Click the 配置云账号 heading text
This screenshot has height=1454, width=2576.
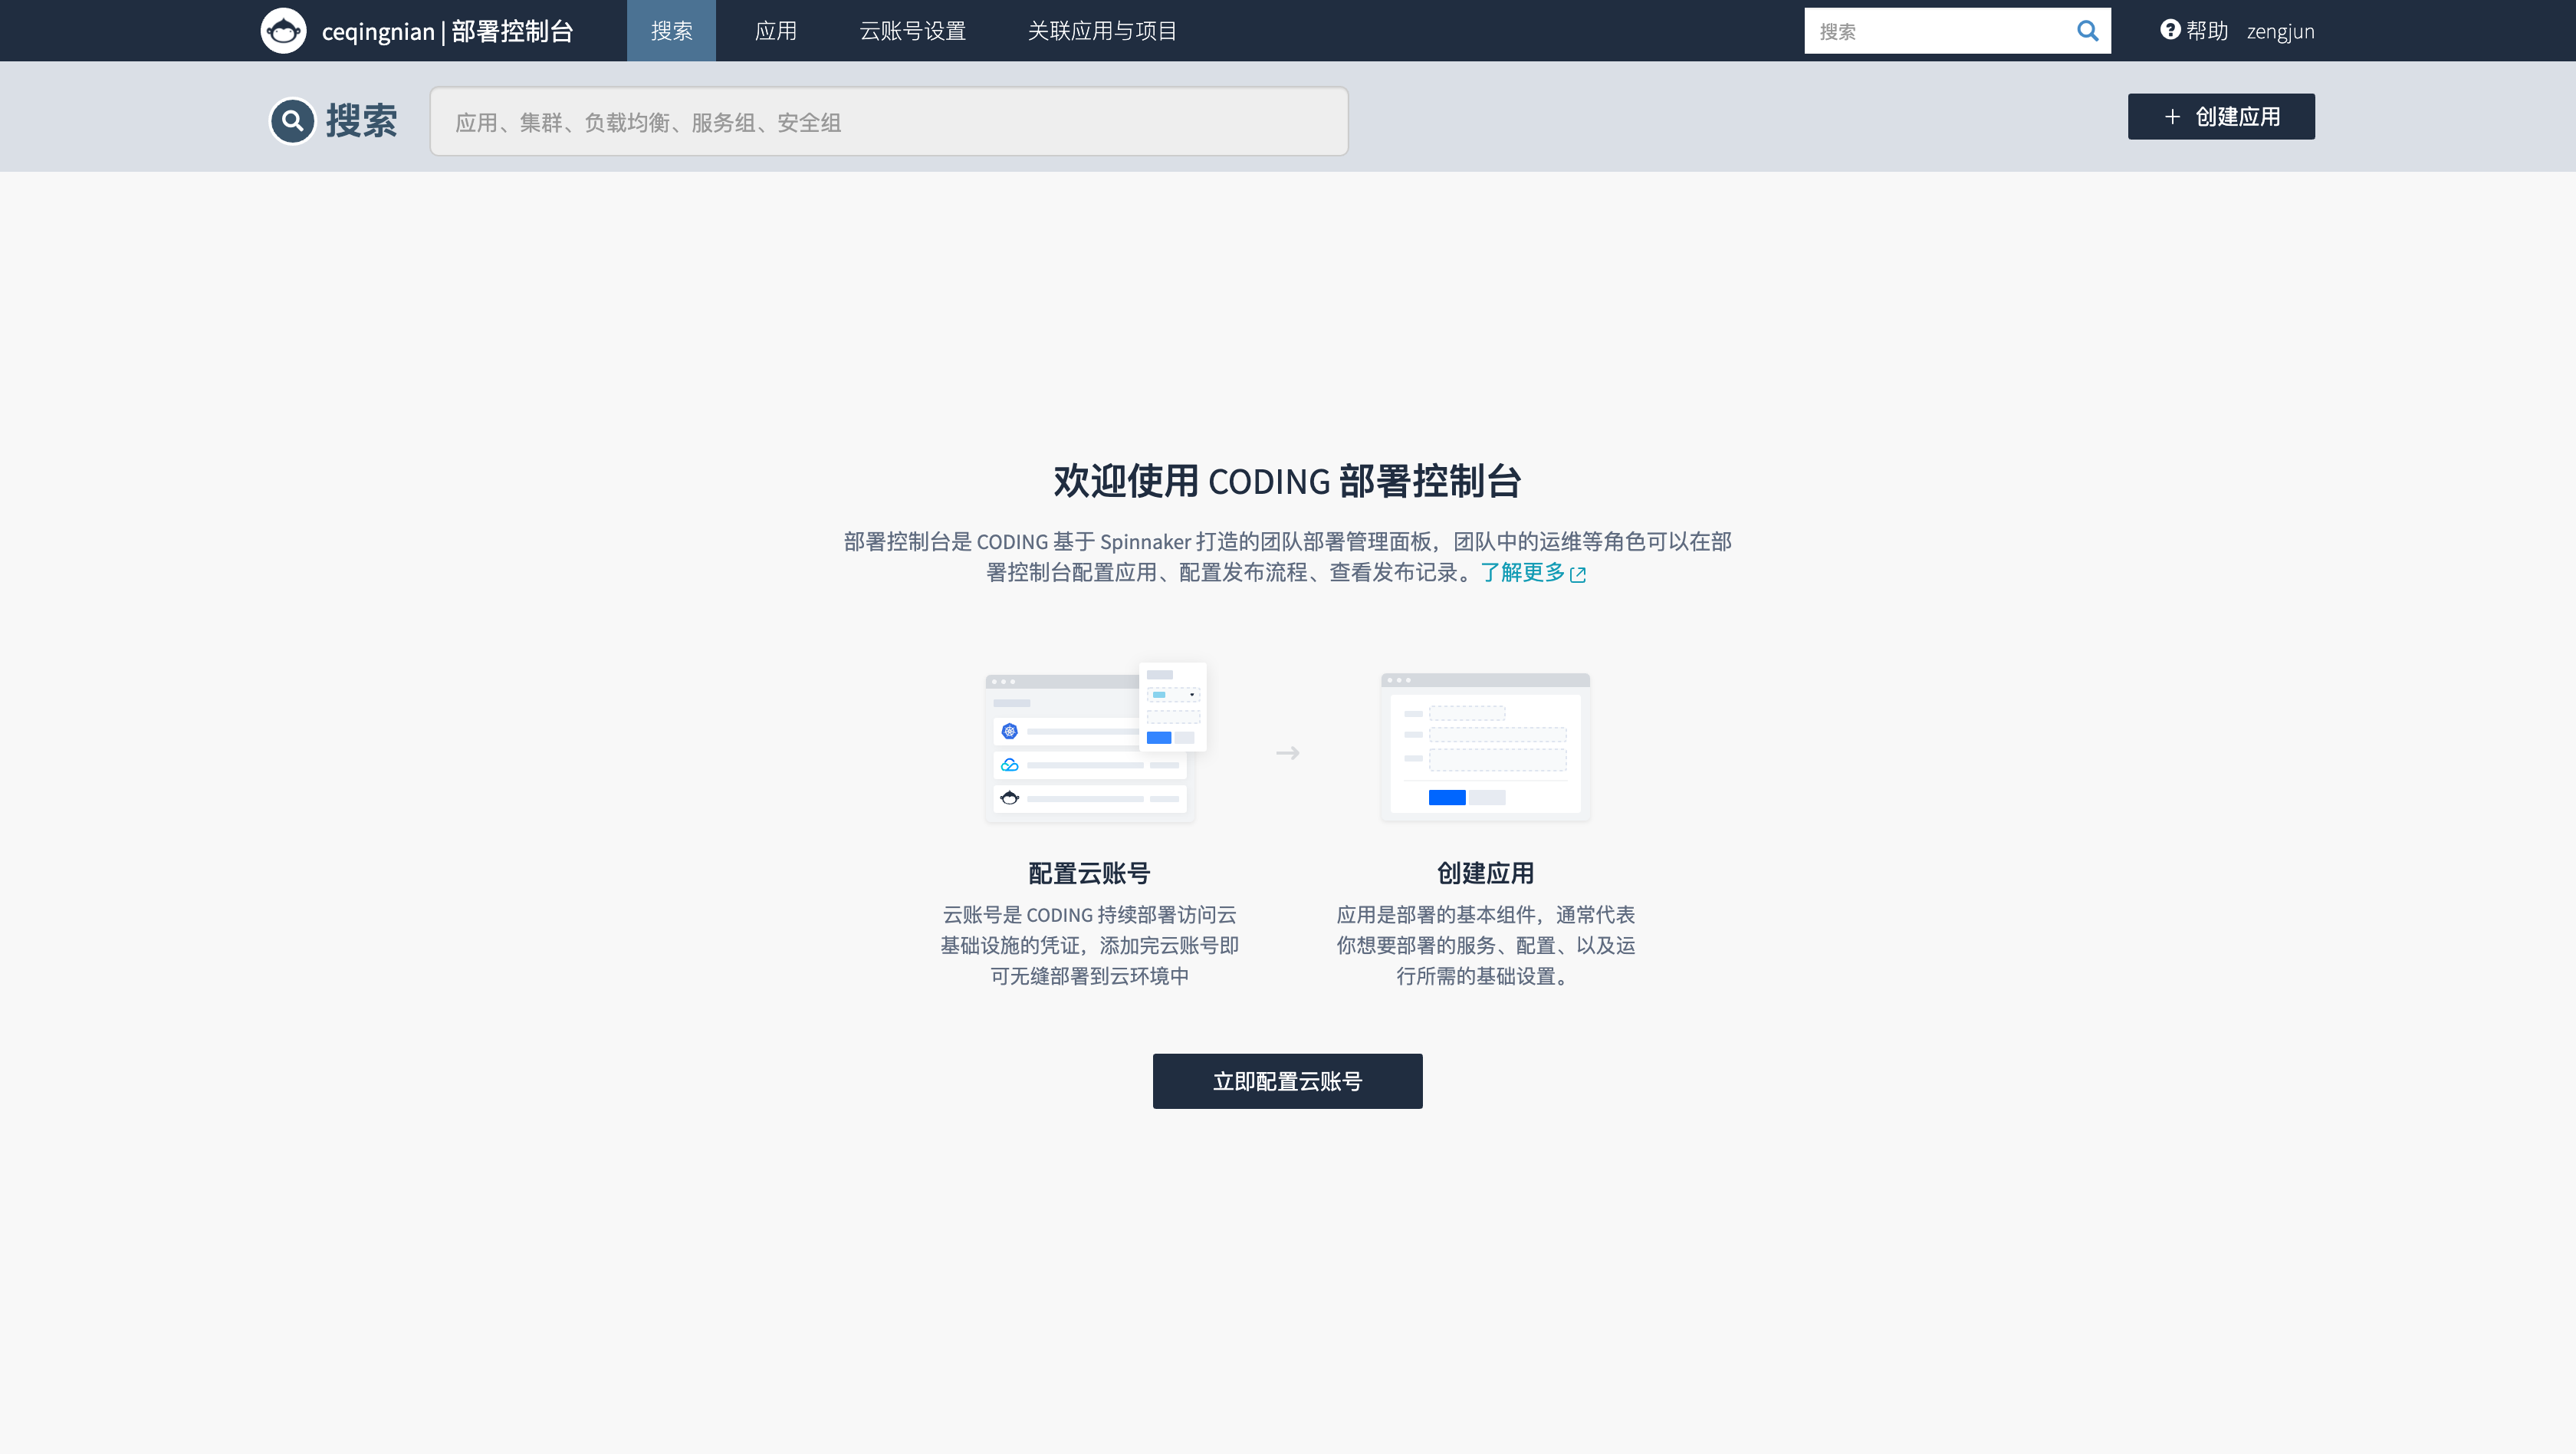(x=1089, y=873)
